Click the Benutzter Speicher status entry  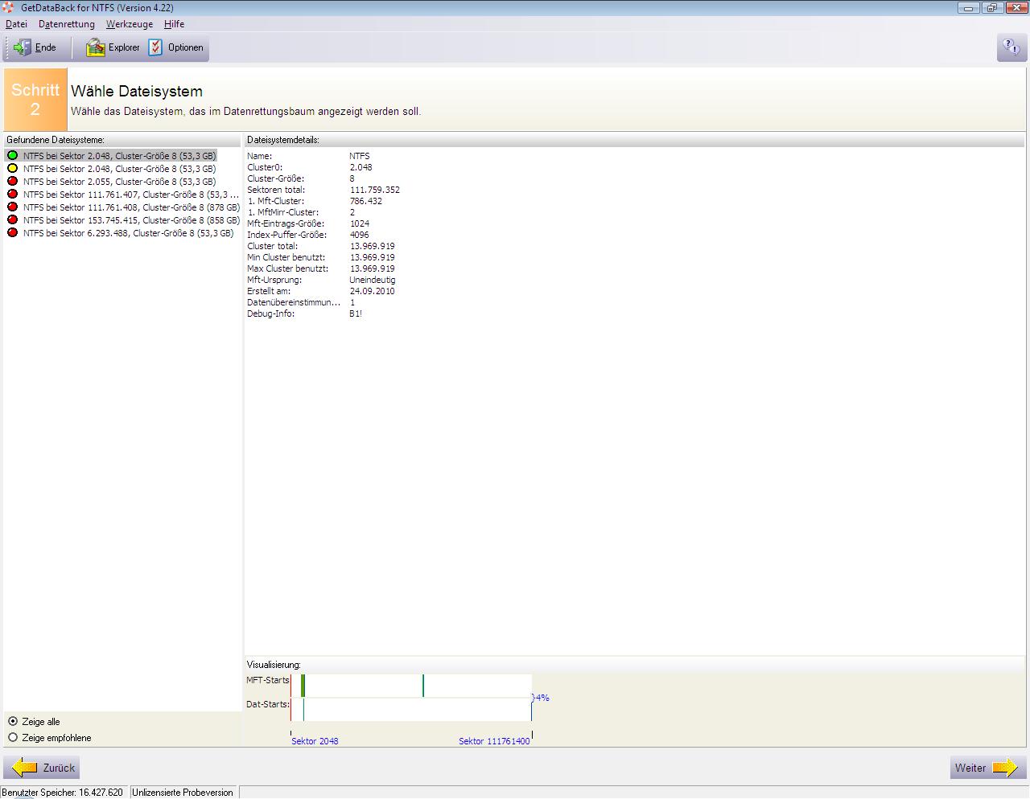63,793
